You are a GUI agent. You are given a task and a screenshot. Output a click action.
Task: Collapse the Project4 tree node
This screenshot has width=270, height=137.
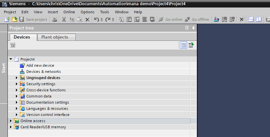click(x=11, y=59)
